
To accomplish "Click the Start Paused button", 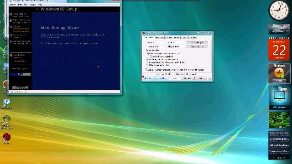I will coord(162,78).
